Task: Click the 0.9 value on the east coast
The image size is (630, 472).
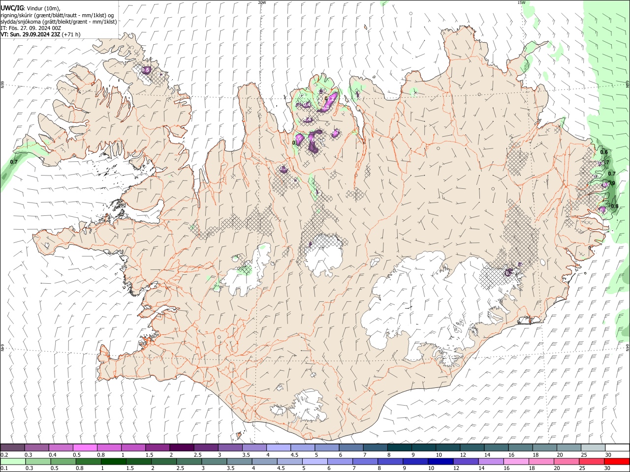Action: pyautogui.click(x=611, y=183)
